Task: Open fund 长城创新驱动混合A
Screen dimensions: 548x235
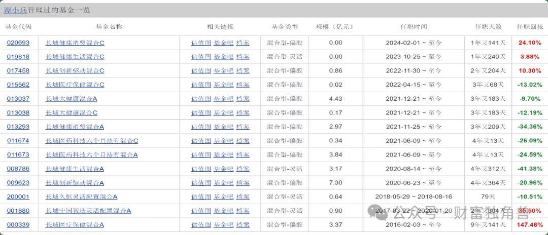Action: tap(75, 183)
